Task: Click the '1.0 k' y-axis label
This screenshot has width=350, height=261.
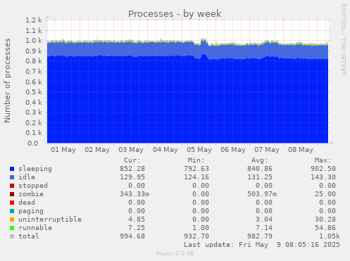Action: 34,41
